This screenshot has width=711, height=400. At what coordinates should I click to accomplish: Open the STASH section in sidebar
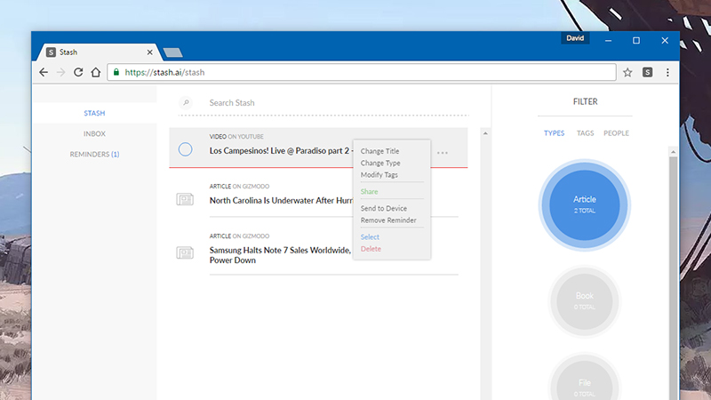tap(94, 113)
